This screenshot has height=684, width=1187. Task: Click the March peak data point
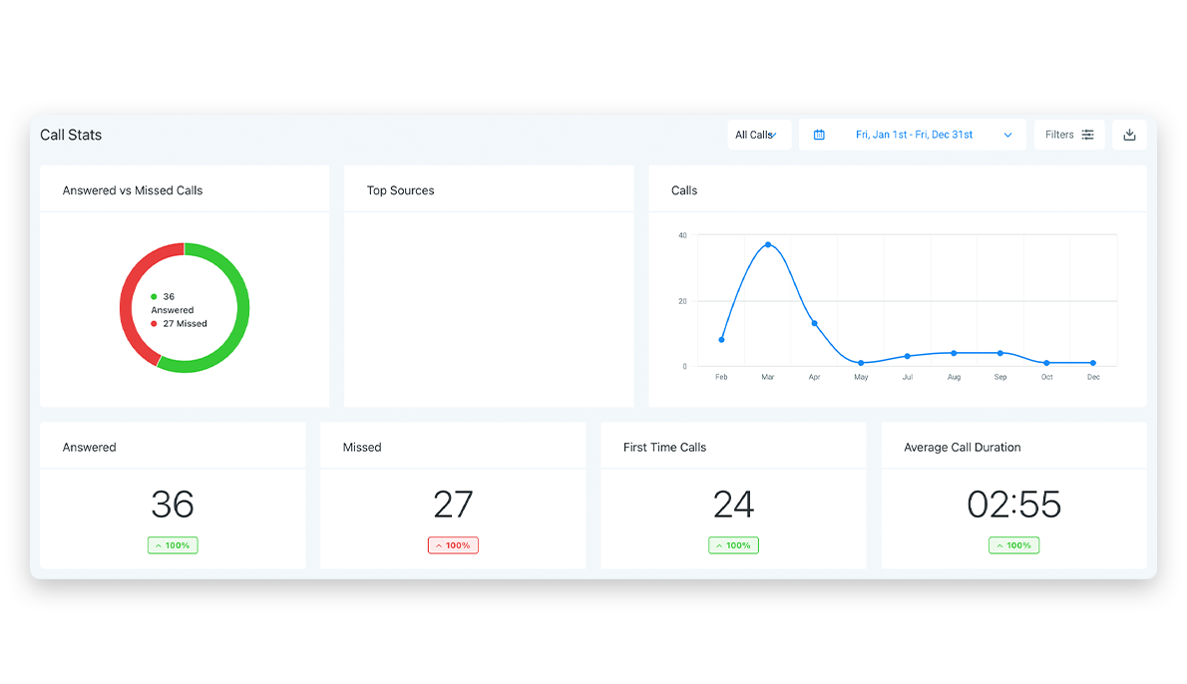click(768, 244)
